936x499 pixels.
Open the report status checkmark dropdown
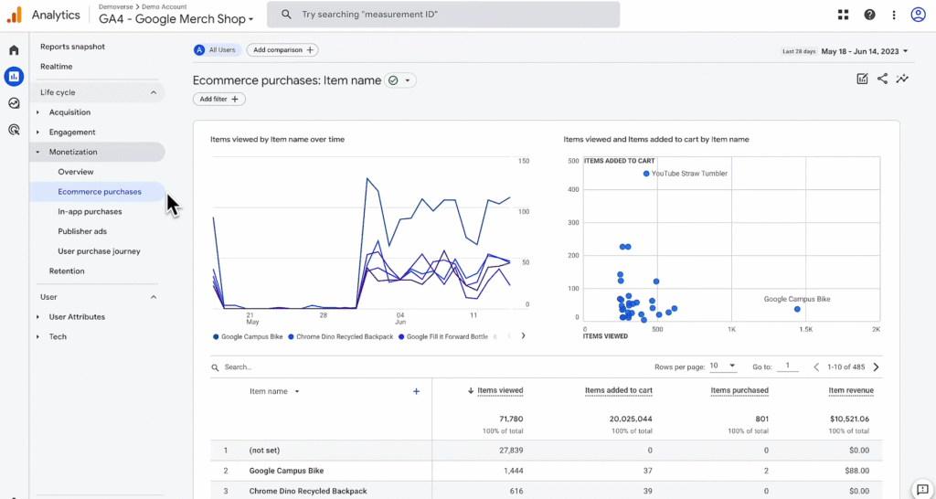point(400,80)
